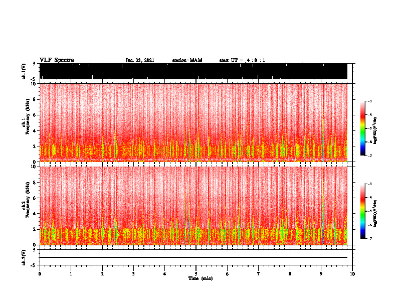Click the time axis tick label "9"
397x307 pixels.
pos(321,274)
